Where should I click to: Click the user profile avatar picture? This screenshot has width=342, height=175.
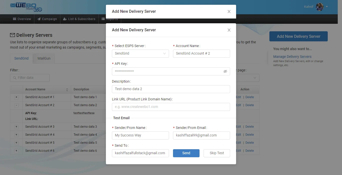320,7
